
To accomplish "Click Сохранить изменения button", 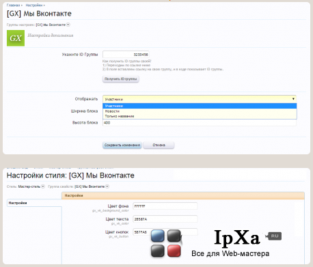I will click(x=122, y=145).
